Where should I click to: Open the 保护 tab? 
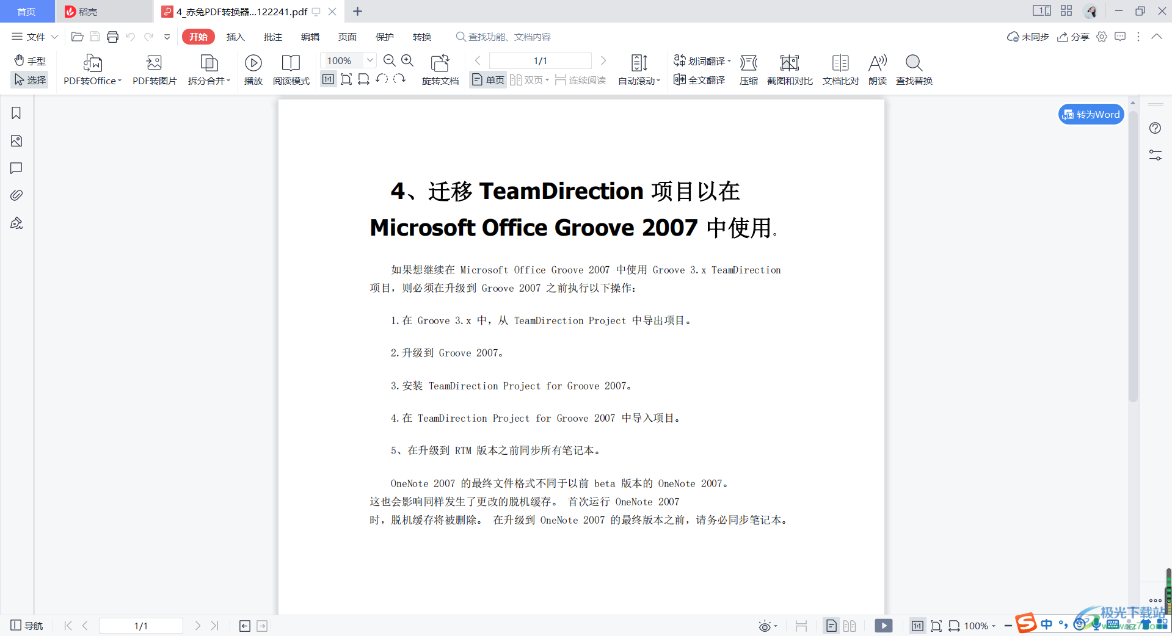coord(385,37)
